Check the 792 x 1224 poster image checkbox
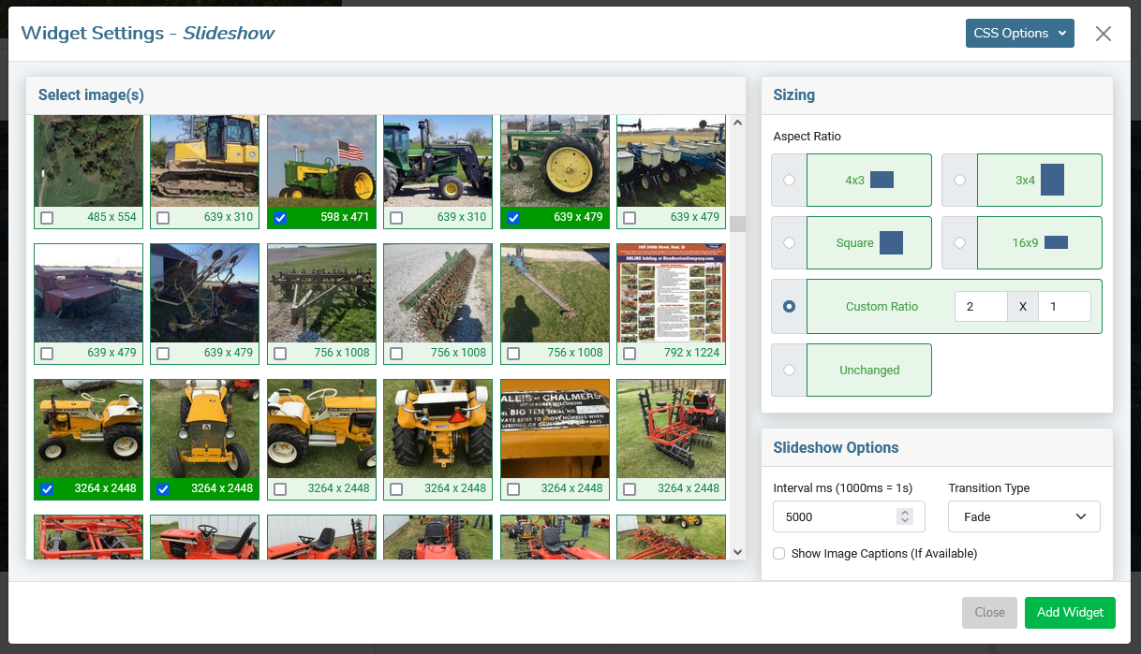The width and height of the screenshot is (1141, 654). [630, 354]
